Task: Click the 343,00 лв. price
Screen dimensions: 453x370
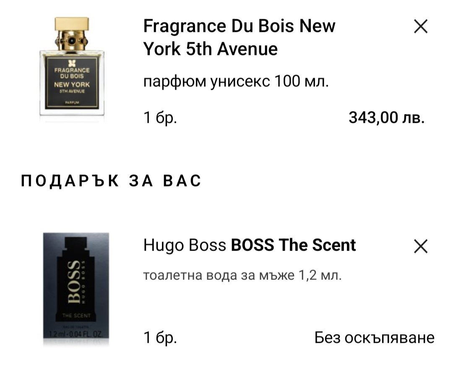Action: click(387, 118)
